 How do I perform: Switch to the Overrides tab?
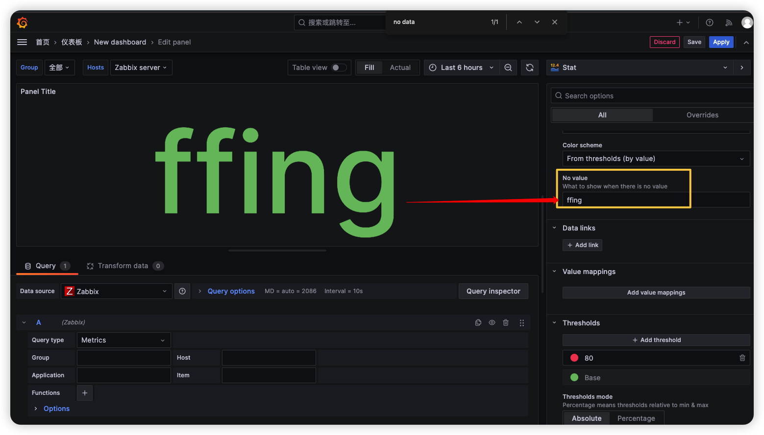click(x=702, y=115)
